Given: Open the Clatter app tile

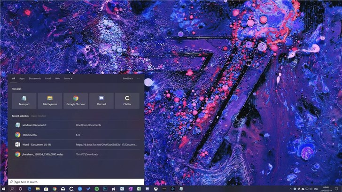Looking at the screenshot, I should [x=127, y=100].
